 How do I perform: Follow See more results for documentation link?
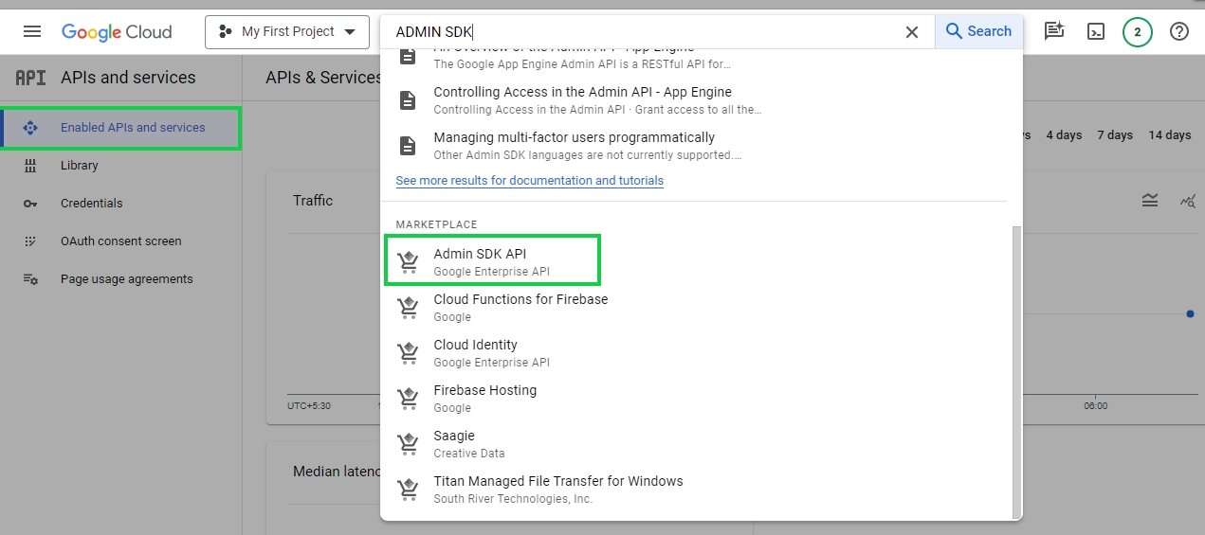529,181
